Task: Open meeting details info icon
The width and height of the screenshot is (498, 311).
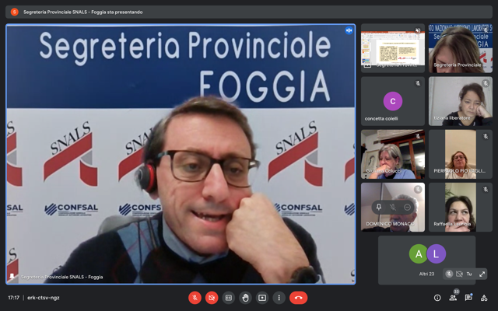Action: (x=437, y=298)
